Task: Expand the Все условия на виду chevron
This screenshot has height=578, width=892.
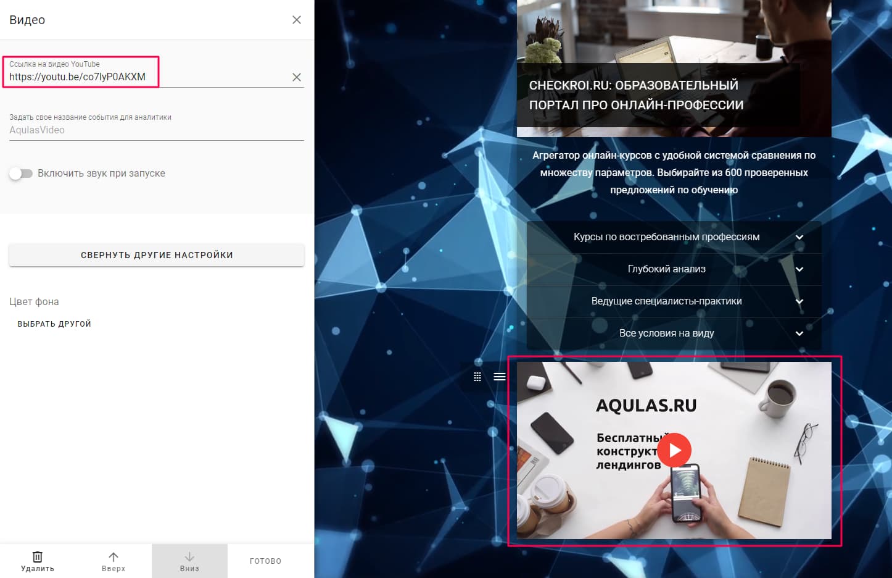Action: click(799, 333)
